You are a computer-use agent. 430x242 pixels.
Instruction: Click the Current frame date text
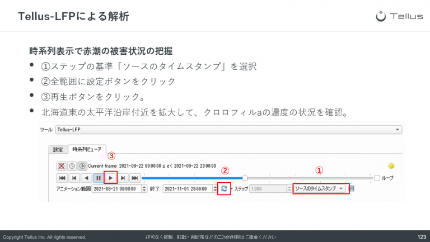click(152, 166)
